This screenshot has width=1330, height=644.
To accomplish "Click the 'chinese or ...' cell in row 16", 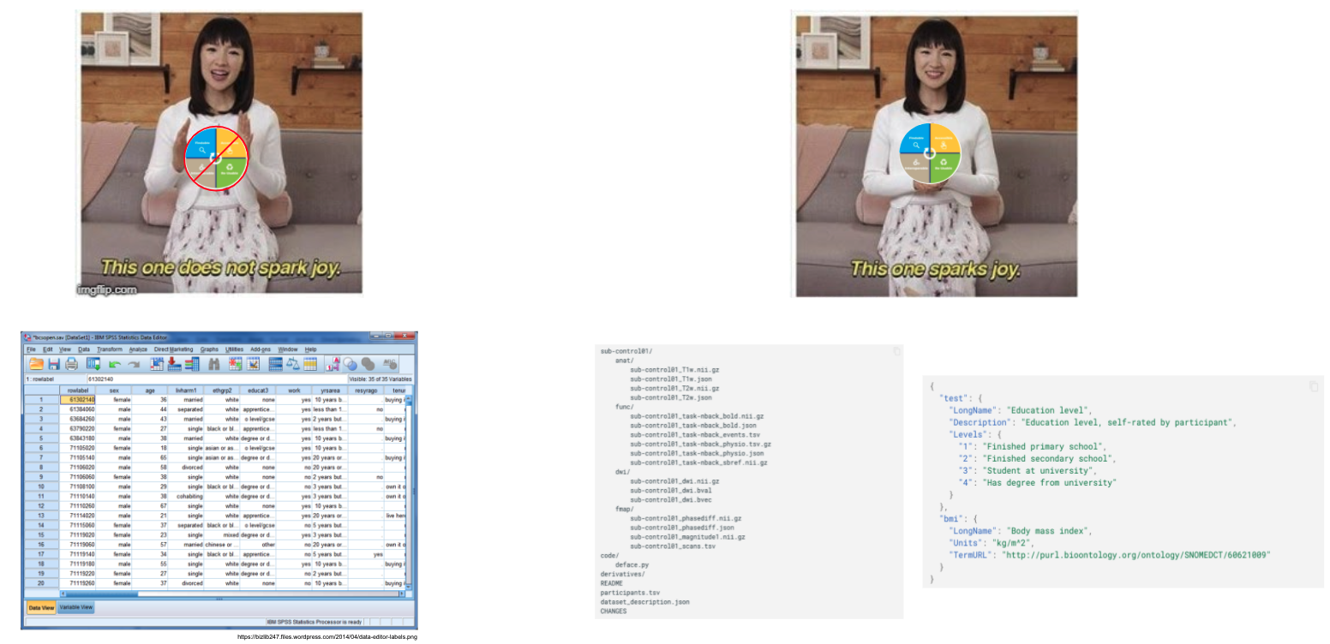I will [x=223, y=545].
